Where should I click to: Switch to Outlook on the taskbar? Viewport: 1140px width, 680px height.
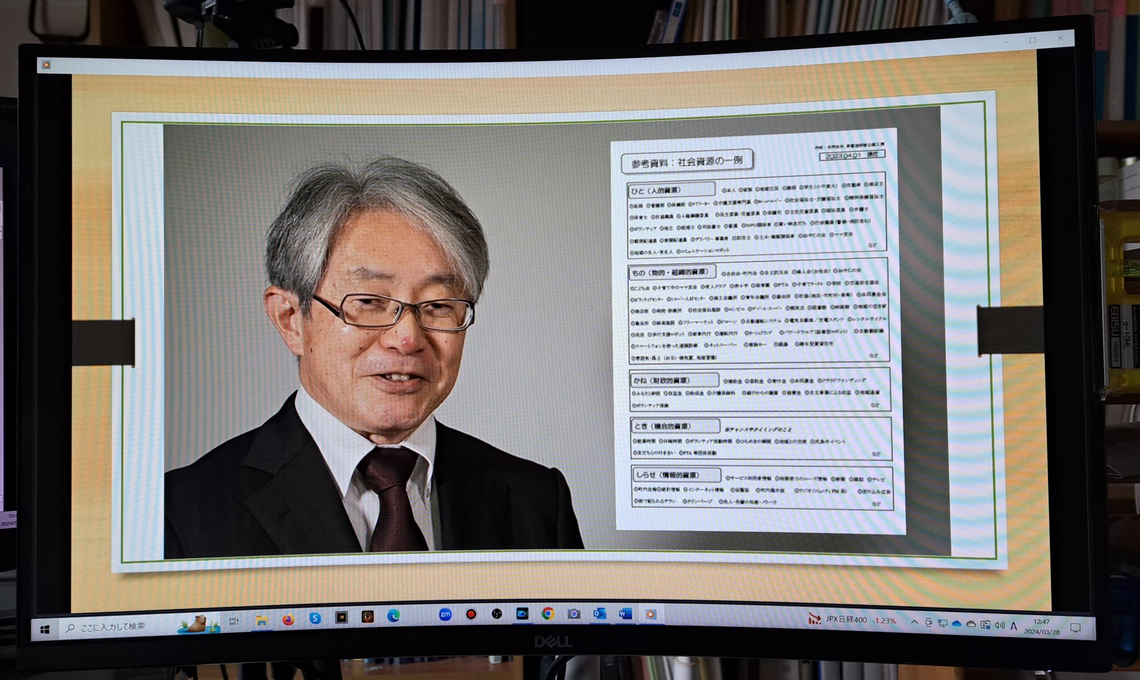599,614
